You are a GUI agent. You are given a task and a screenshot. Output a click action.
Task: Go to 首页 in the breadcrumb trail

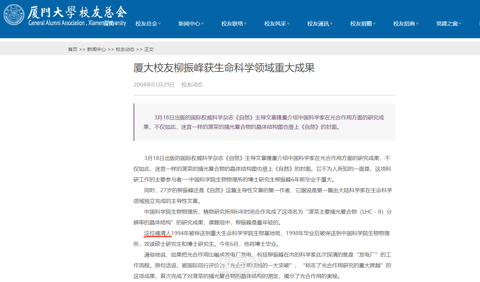[x=73, y=49]
